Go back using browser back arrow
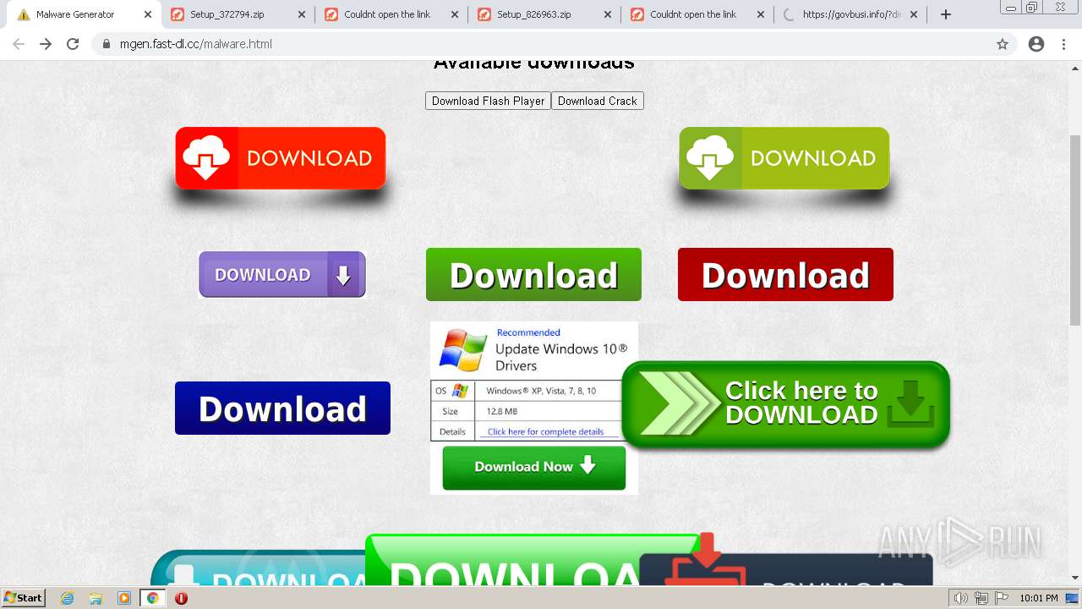 (19, 44)
